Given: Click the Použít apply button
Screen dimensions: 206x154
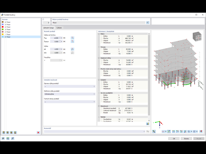Looking at the screenshot, I should pyautogui.click(x=199, y=139).
